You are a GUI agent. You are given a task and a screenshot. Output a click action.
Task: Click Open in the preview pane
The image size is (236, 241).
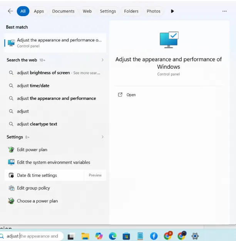(131, 95)
